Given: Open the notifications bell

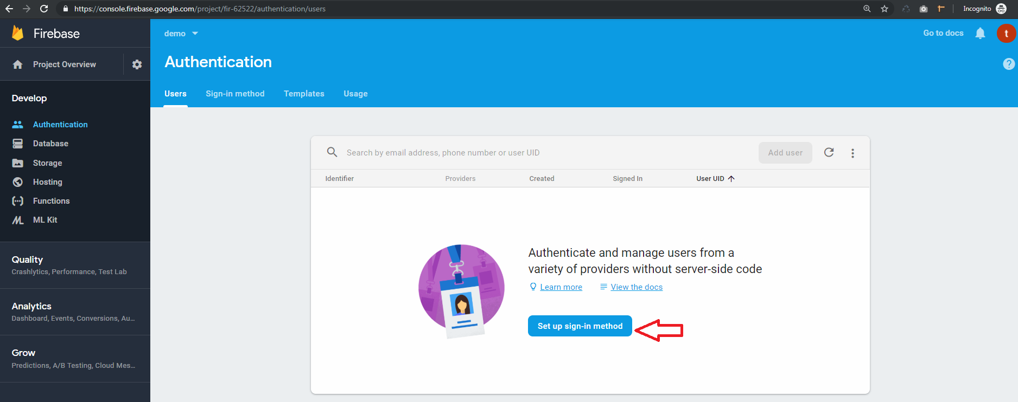Looking at the screenshot, I should 980,34.
